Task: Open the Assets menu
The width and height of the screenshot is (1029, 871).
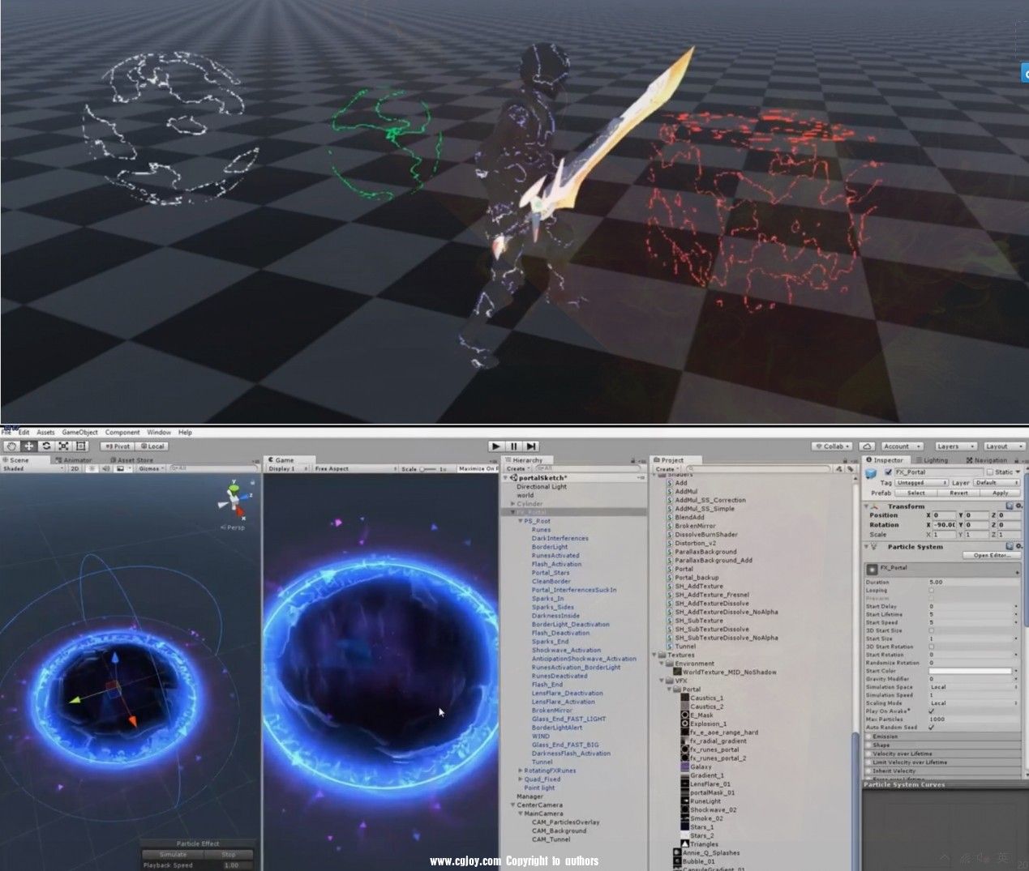Action: pos(45,433)
